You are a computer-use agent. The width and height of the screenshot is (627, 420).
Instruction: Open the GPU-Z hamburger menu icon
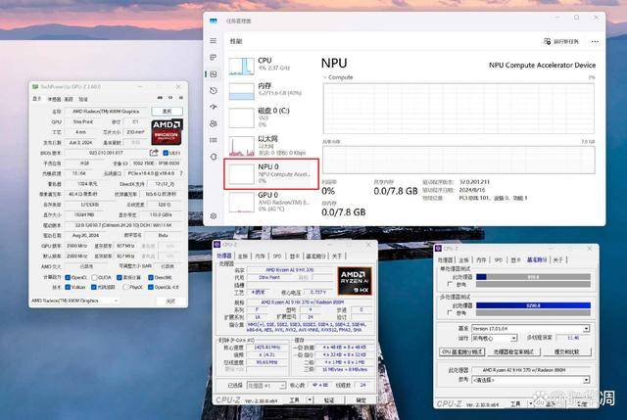180,98
